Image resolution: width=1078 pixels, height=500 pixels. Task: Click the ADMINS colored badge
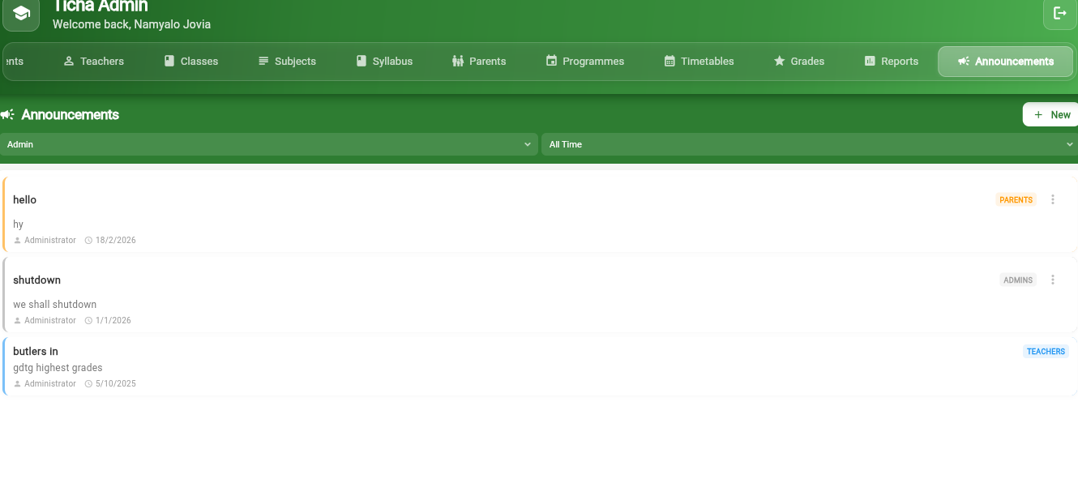click(x=1018, y=280)
